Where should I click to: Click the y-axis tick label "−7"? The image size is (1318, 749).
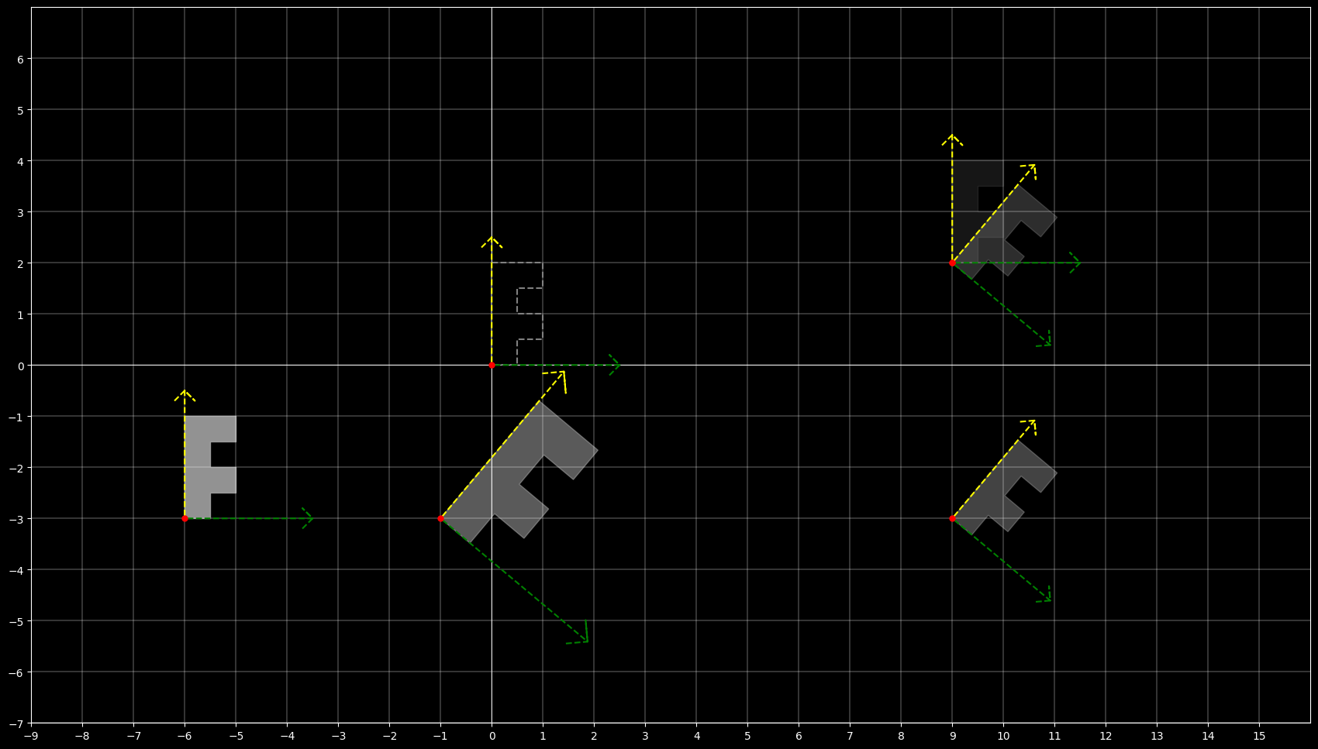pyautogui.click(x=18, y=723)
